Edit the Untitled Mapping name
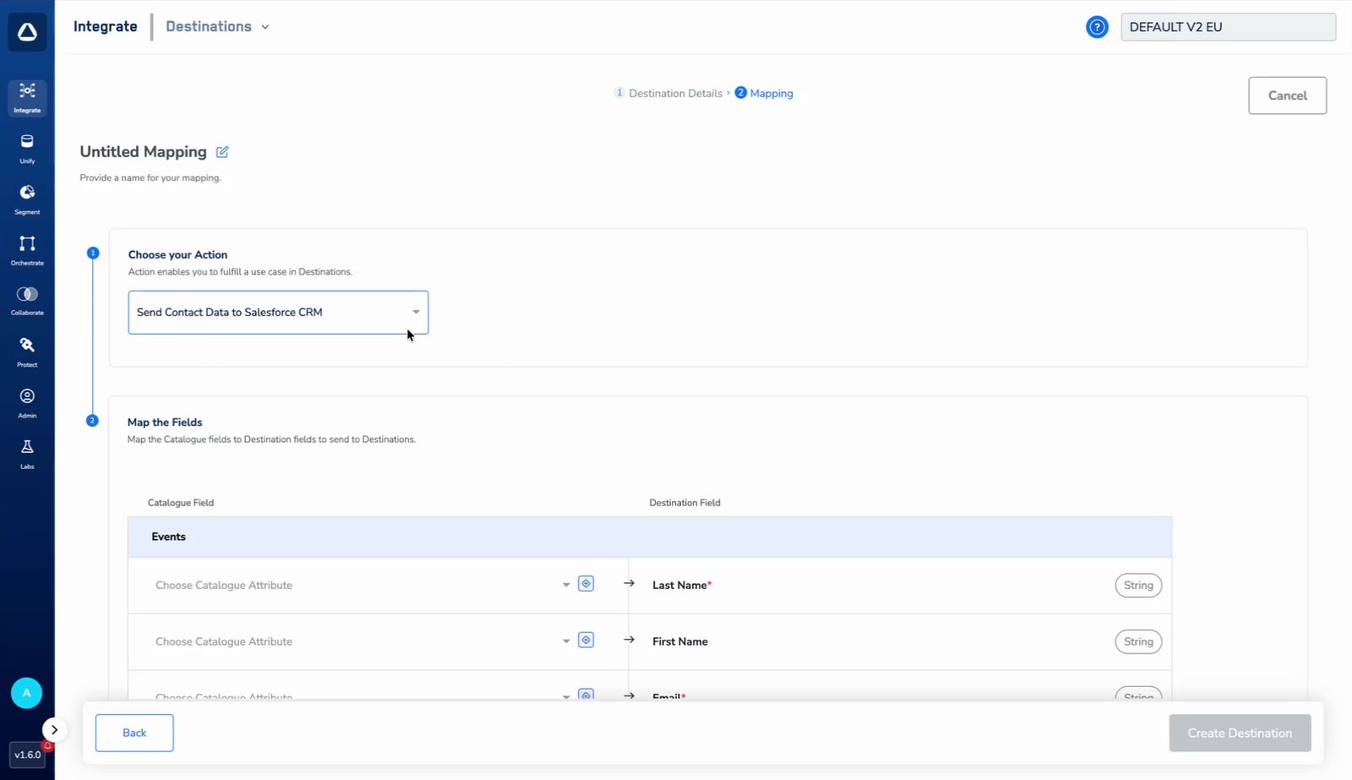The height and width of the screenshot is (780, 1352). coord(222,152)
